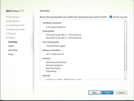Click the Framehawk feature text
Viewport: 134px width, 101px height.
coord(51,71)
